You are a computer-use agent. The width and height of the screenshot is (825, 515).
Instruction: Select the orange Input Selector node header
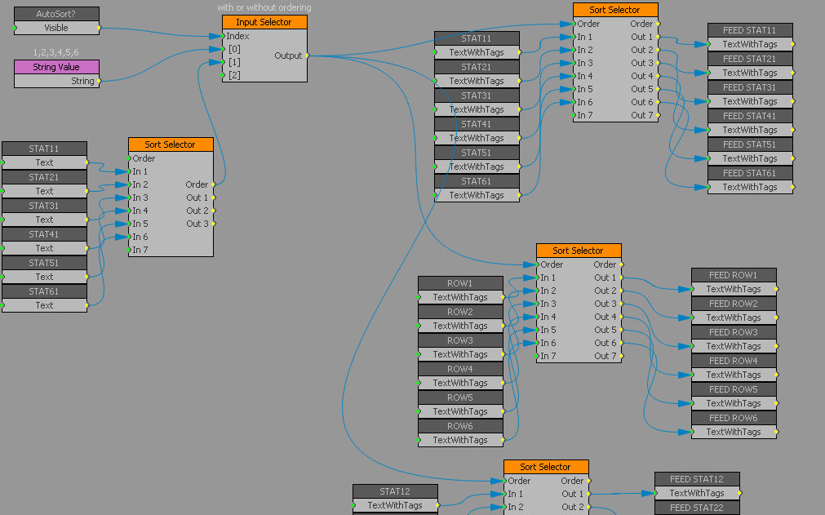click(264, 22)
